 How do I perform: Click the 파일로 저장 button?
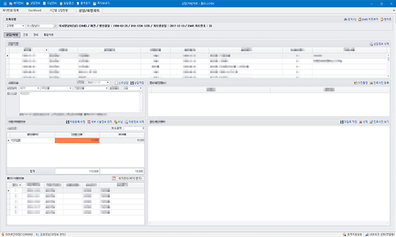(348, 122)
